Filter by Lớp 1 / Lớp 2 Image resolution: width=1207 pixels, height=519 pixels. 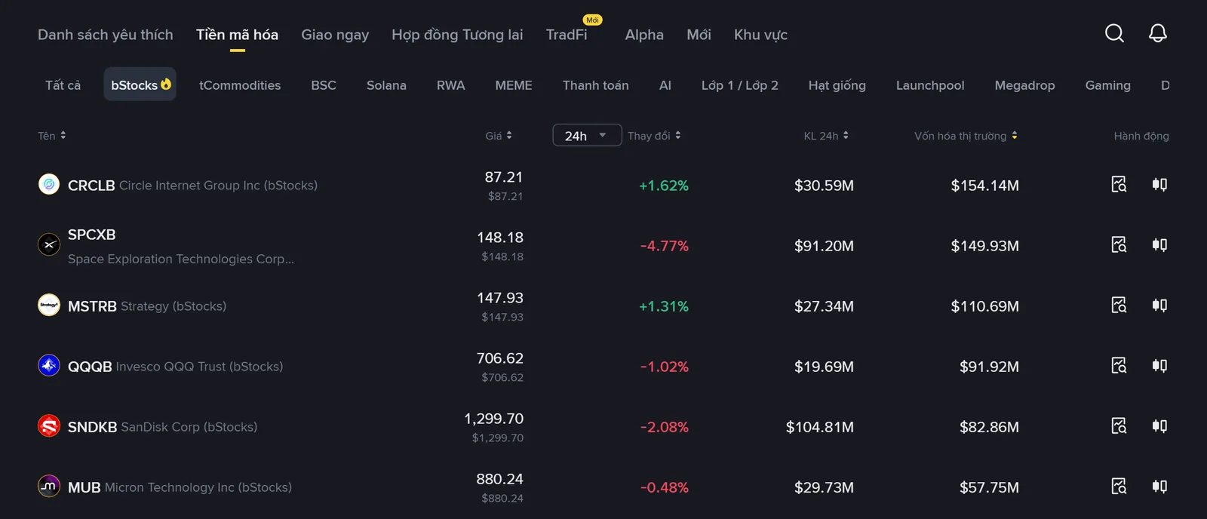coord(739,85)
